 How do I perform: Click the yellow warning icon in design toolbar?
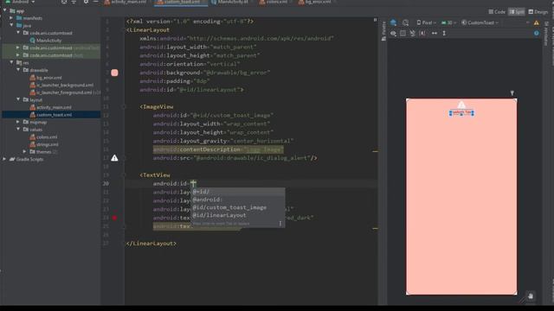[537, 22]
